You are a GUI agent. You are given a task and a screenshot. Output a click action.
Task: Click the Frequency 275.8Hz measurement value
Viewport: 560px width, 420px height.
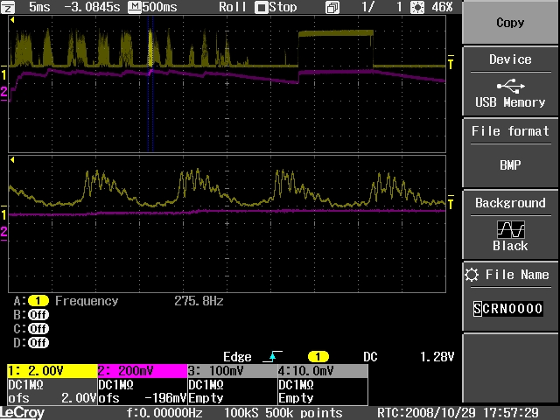[x=199, y=301]
